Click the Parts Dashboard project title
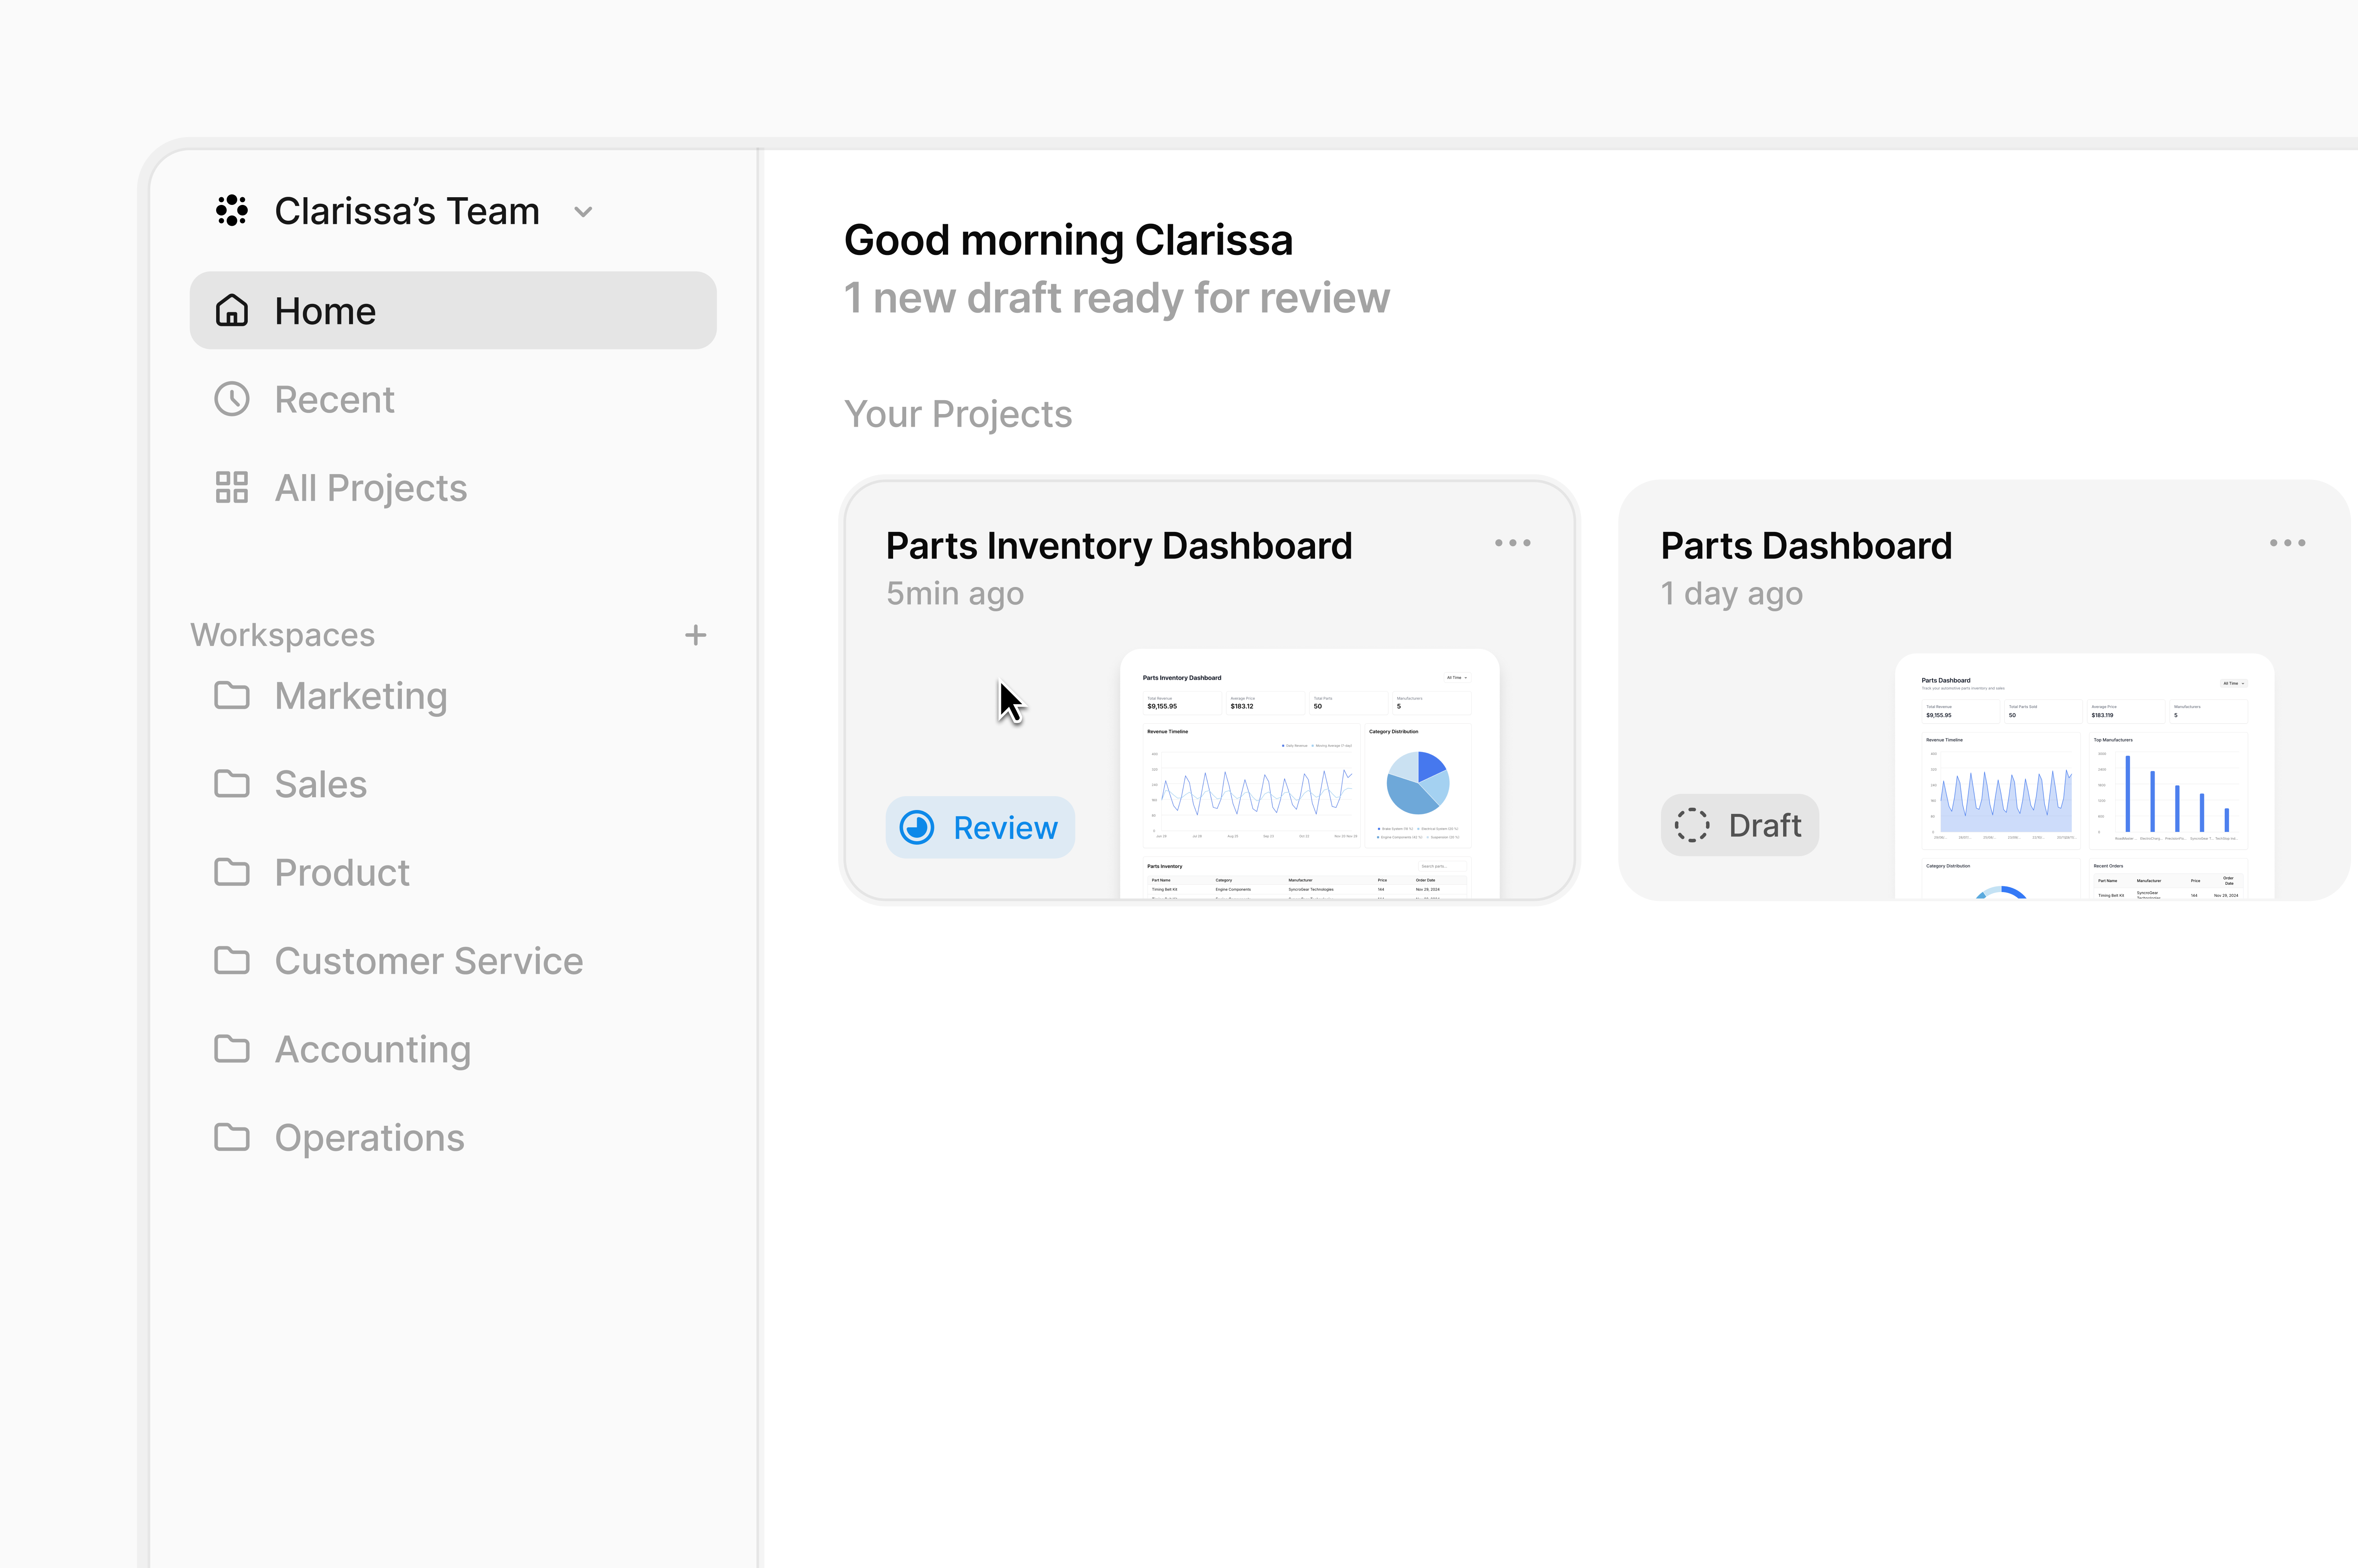The height and width of the screenshot is (1568, 2358). [1806, 546]
